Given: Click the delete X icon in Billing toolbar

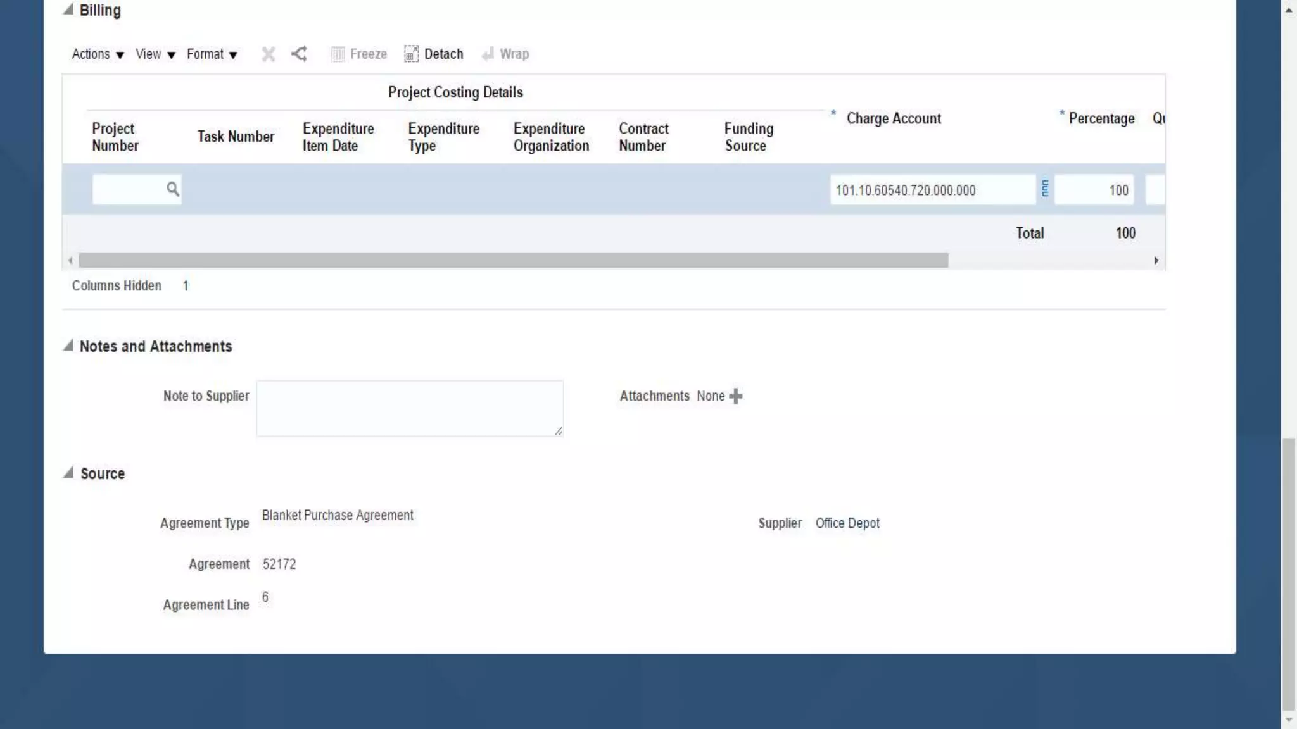Looking at the screenshot, I should pyautogui.click(x=269, y=54).
